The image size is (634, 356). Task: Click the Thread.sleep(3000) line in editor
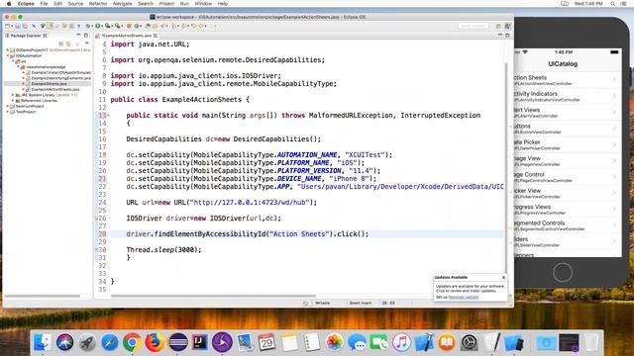pos(163,250)
